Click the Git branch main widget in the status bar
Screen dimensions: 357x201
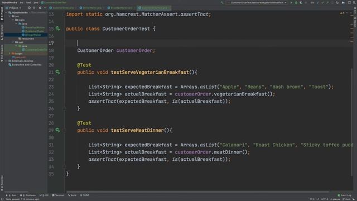click(x=346, y=199)
